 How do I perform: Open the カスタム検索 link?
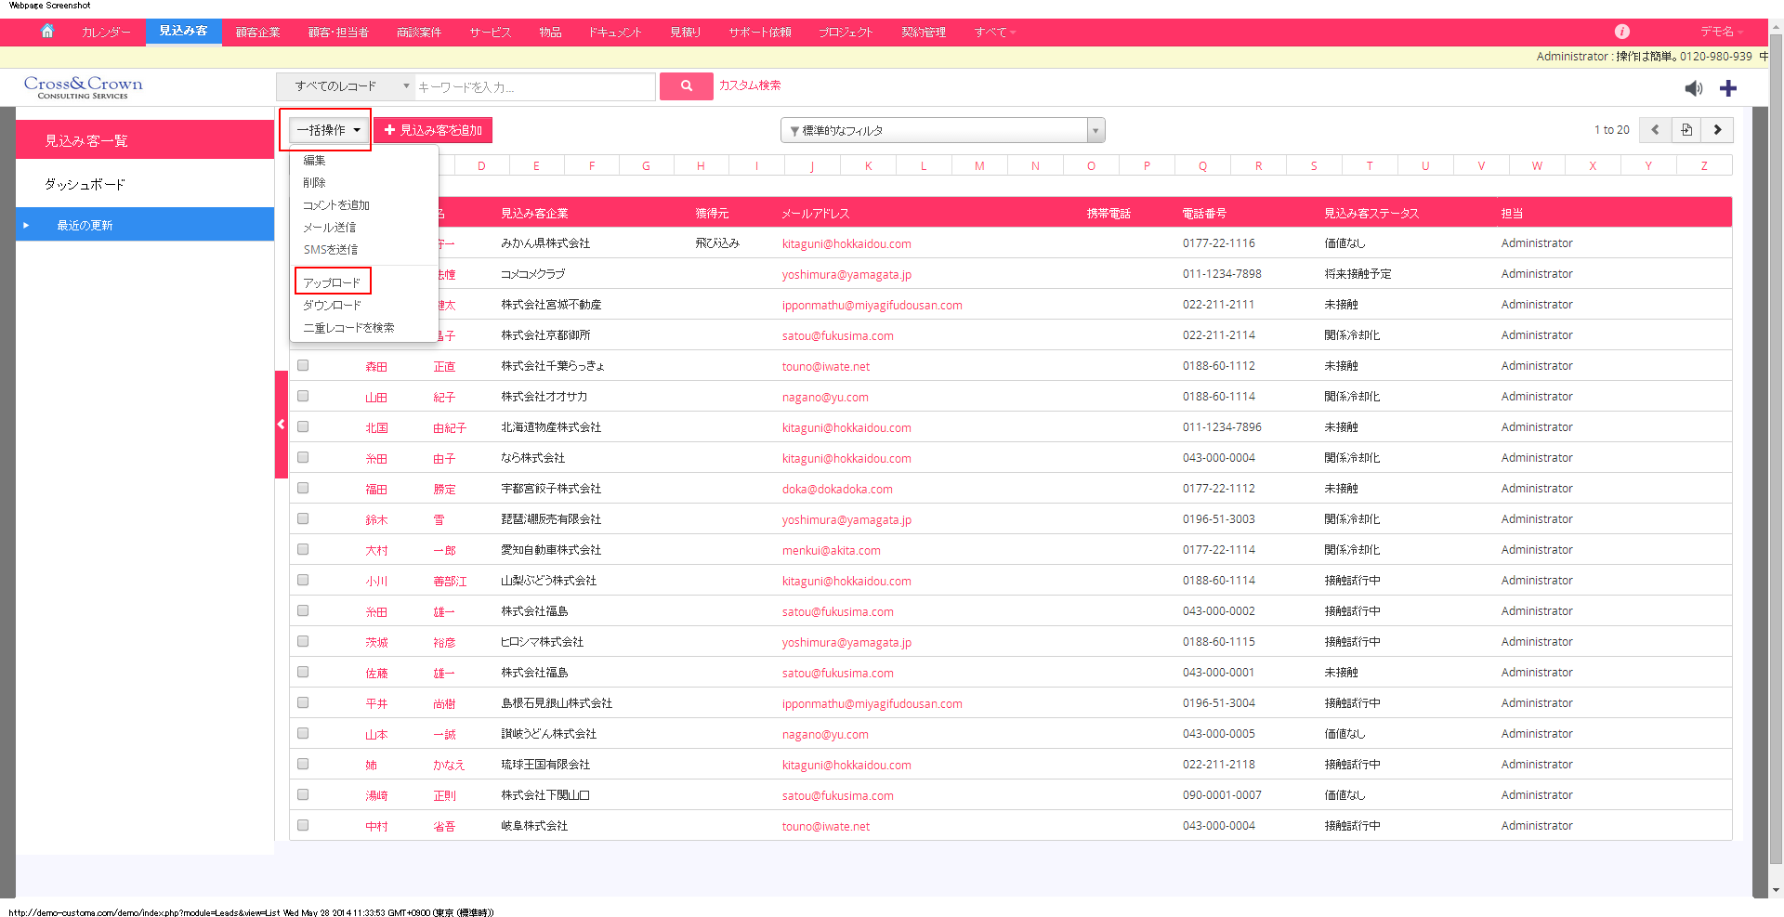pyautogui.click(x=749, y=85)
